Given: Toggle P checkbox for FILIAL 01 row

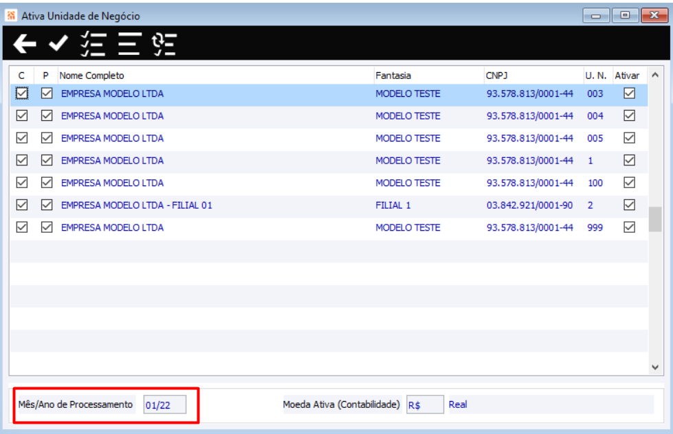Looking at the screenshot, I should pyautogui.click(x=47, y=205).
